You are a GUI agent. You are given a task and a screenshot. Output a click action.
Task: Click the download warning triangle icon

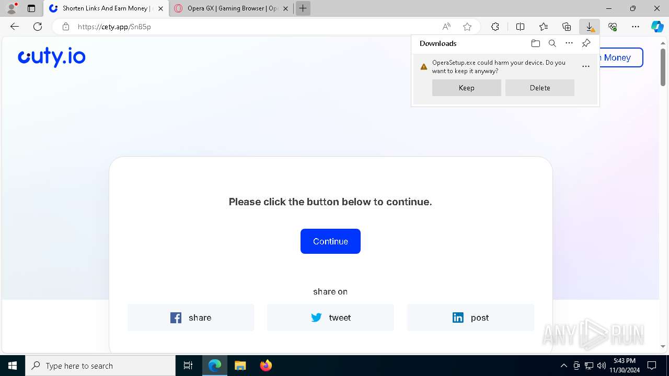coord(424,66)
